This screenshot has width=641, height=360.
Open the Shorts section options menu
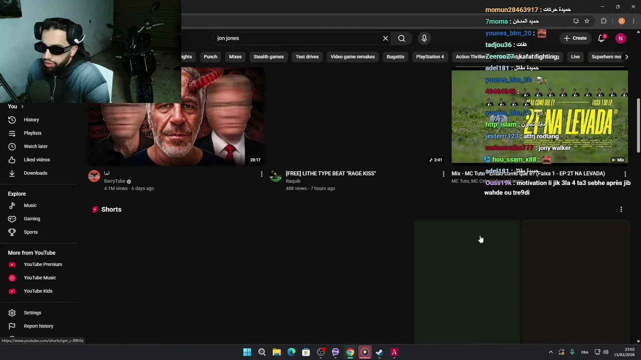621,209
